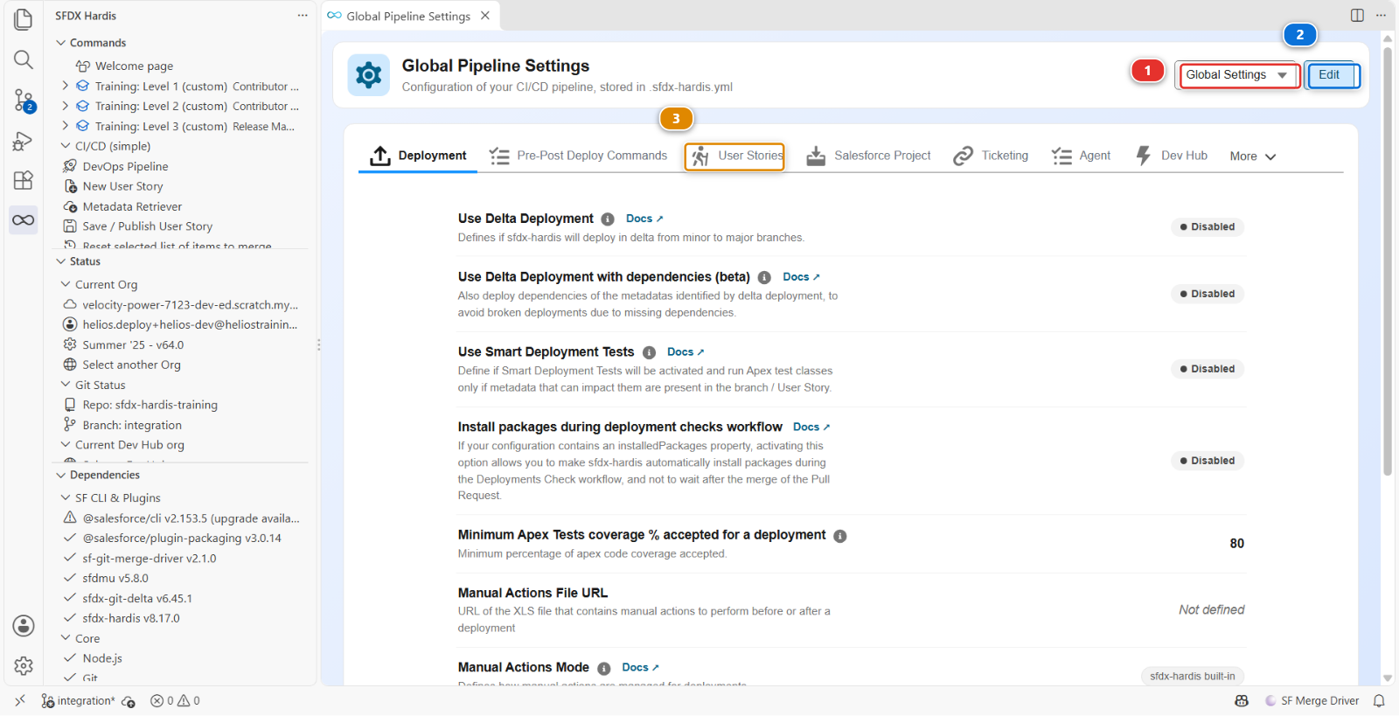This screenshot has width=1399, height=716.
Task: Click the editor vertical scrollbar
Action: [1388, 262]
